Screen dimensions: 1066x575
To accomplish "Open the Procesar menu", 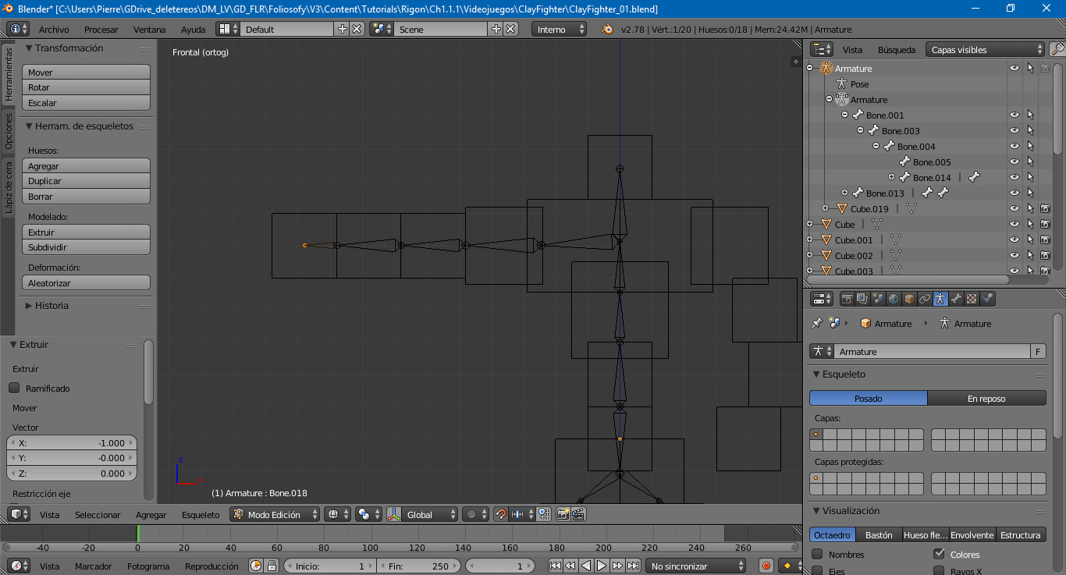I will [101, 30].
